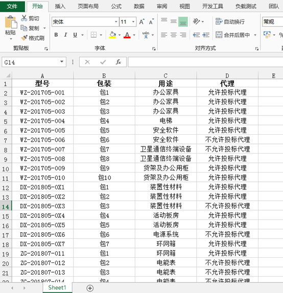Viewport: 283px width, 293px height.
Task: Increase font size with large A icon
Action: pos(142,21)
